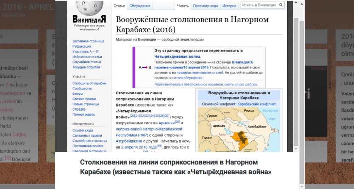Click reference [28] after Армении
The width and height of the screenshot is (354, 189).
177,122
